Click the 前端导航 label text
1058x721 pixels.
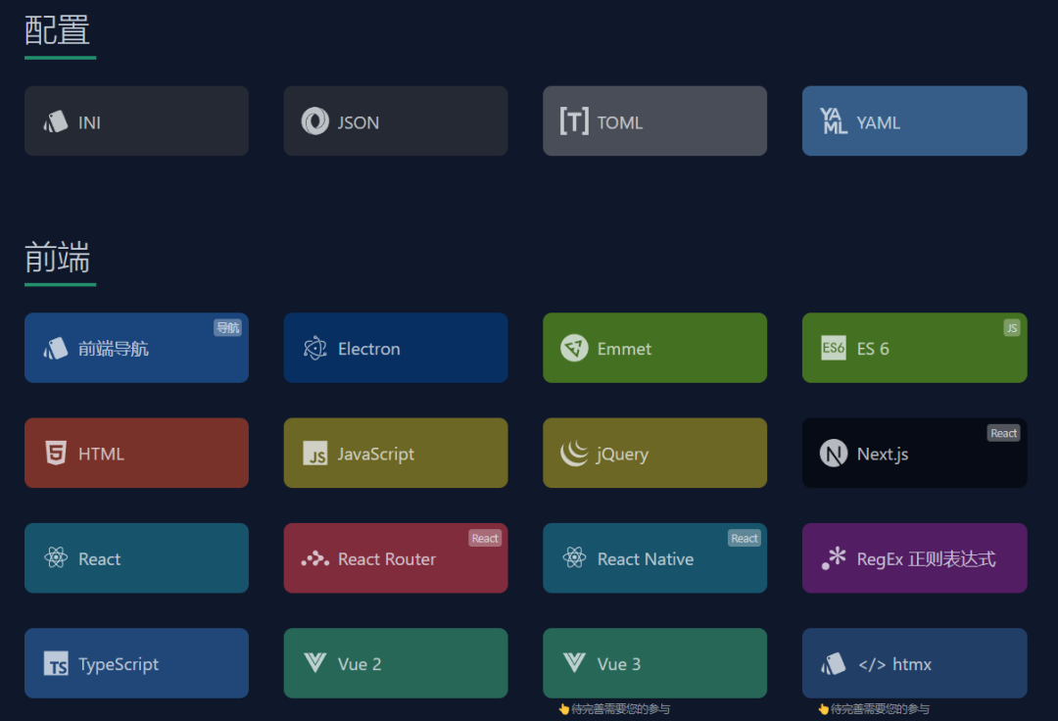point(114,349)
